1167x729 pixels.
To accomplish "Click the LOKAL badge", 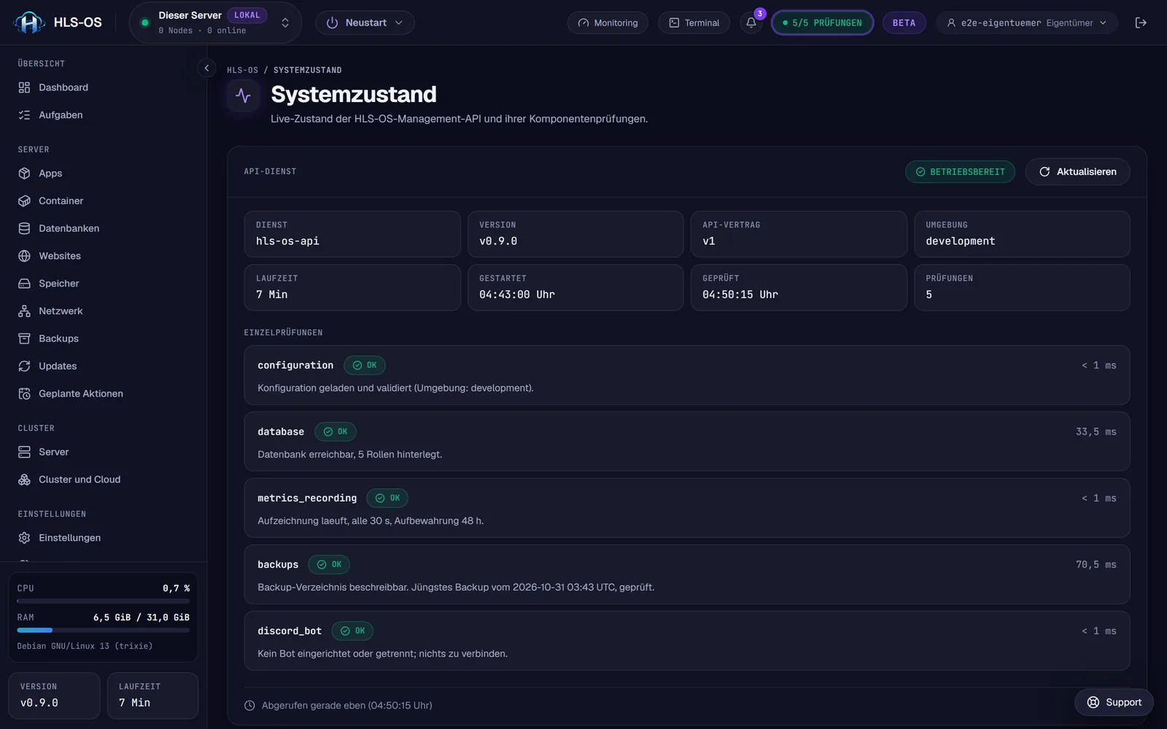I will pyautogui.click(x=247, y=15).
